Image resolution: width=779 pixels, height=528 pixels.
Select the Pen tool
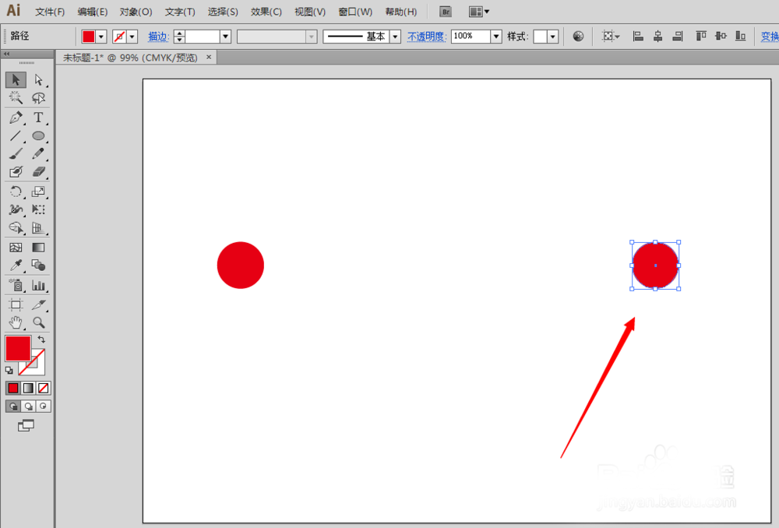tap(16, 118)
